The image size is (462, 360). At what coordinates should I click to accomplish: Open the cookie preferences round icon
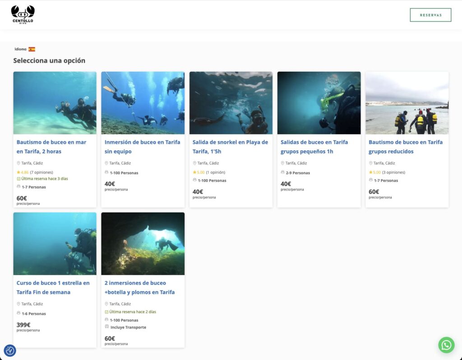pos(10,351)
